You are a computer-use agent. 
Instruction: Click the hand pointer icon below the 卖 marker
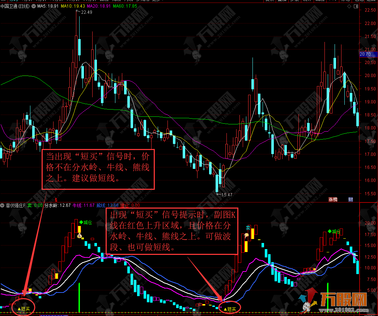(x=246, y=235)
